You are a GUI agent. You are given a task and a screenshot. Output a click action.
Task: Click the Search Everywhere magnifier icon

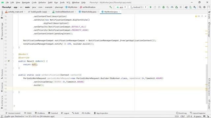coord(200,7)
